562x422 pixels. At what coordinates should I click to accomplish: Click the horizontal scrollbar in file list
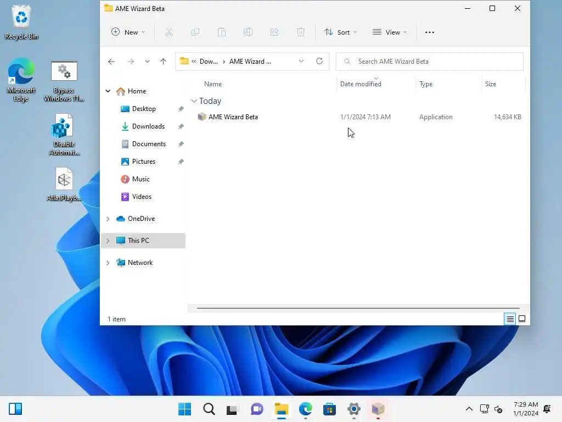[x=358, y=308]
